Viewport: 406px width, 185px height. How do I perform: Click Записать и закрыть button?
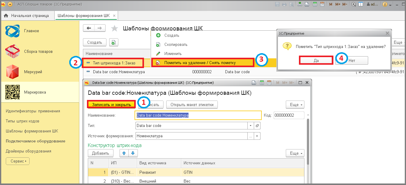point(112,104)
